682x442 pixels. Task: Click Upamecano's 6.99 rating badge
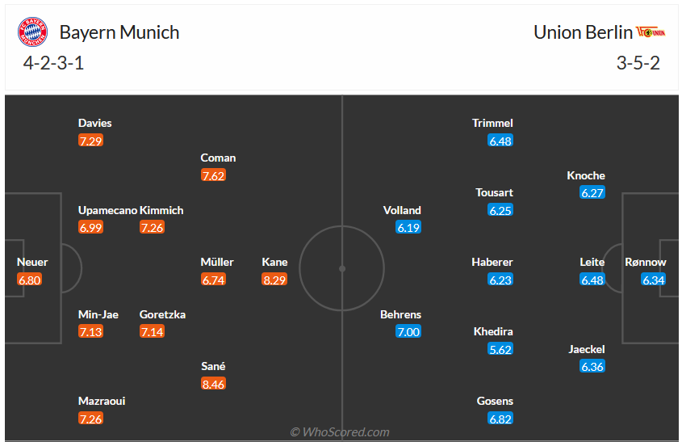click(x=91, y=228)
